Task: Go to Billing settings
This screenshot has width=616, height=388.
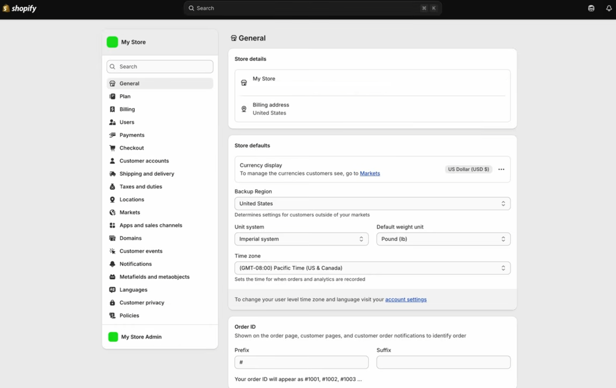Action: click(160, 109)
